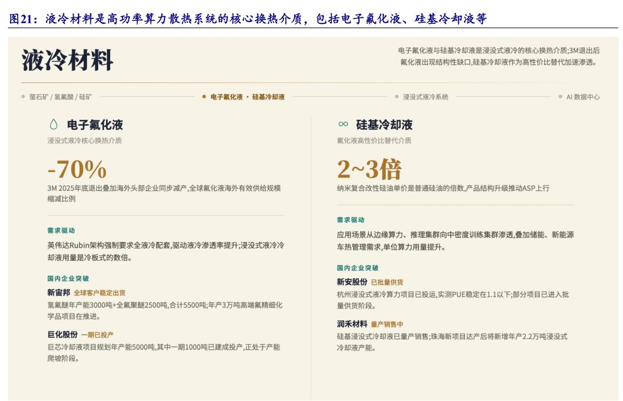Click the 2~3倍 figure
The image size is (623, 401).
pyautogui.click(x=369, y=169)
